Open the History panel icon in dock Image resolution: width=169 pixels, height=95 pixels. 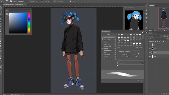click(147, 6)
